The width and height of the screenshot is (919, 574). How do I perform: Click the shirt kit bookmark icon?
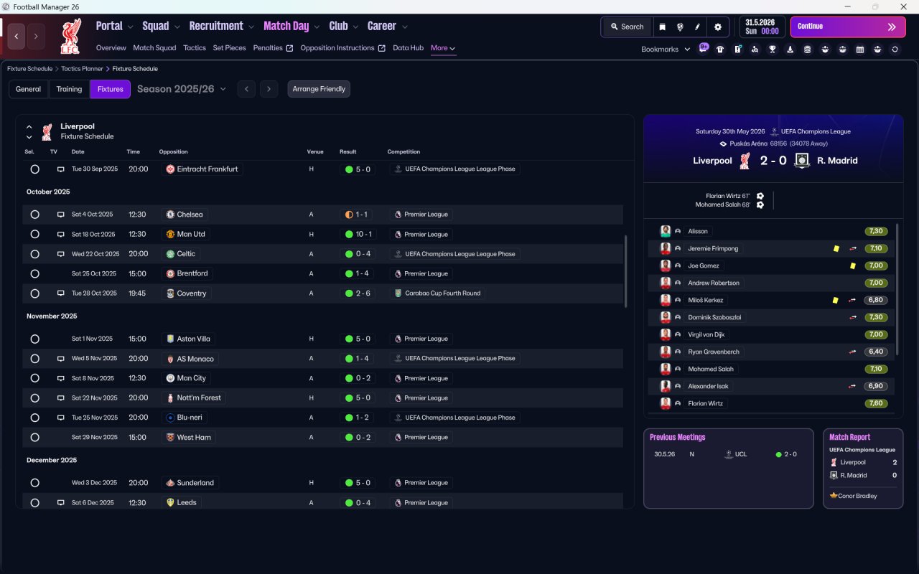point(720,50)
